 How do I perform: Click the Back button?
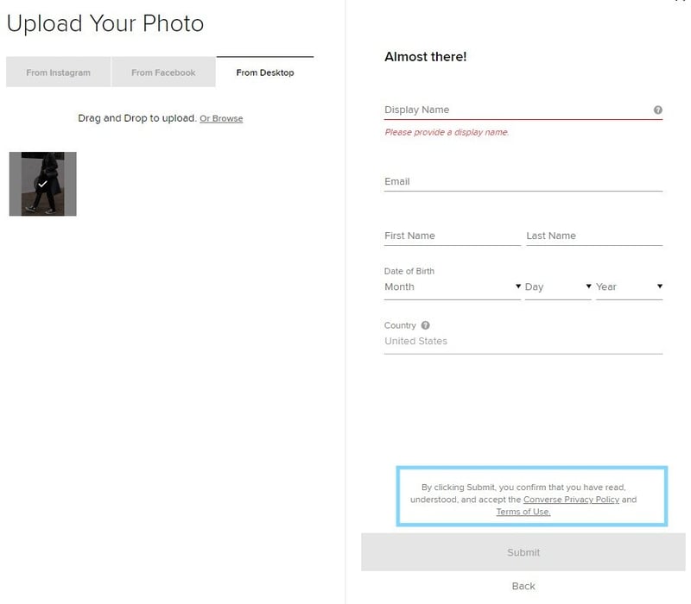pos(523,585)
